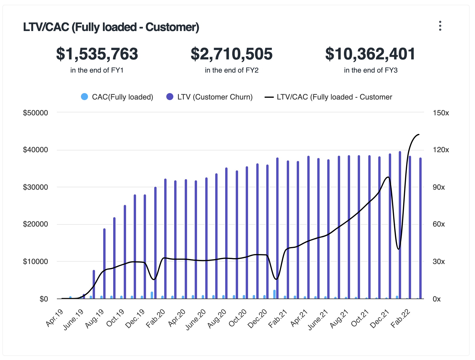Viewport: 475px width, 360px height.
Task: Click the $10,362,401 FY3 value
Action: [x=370, y=54]
